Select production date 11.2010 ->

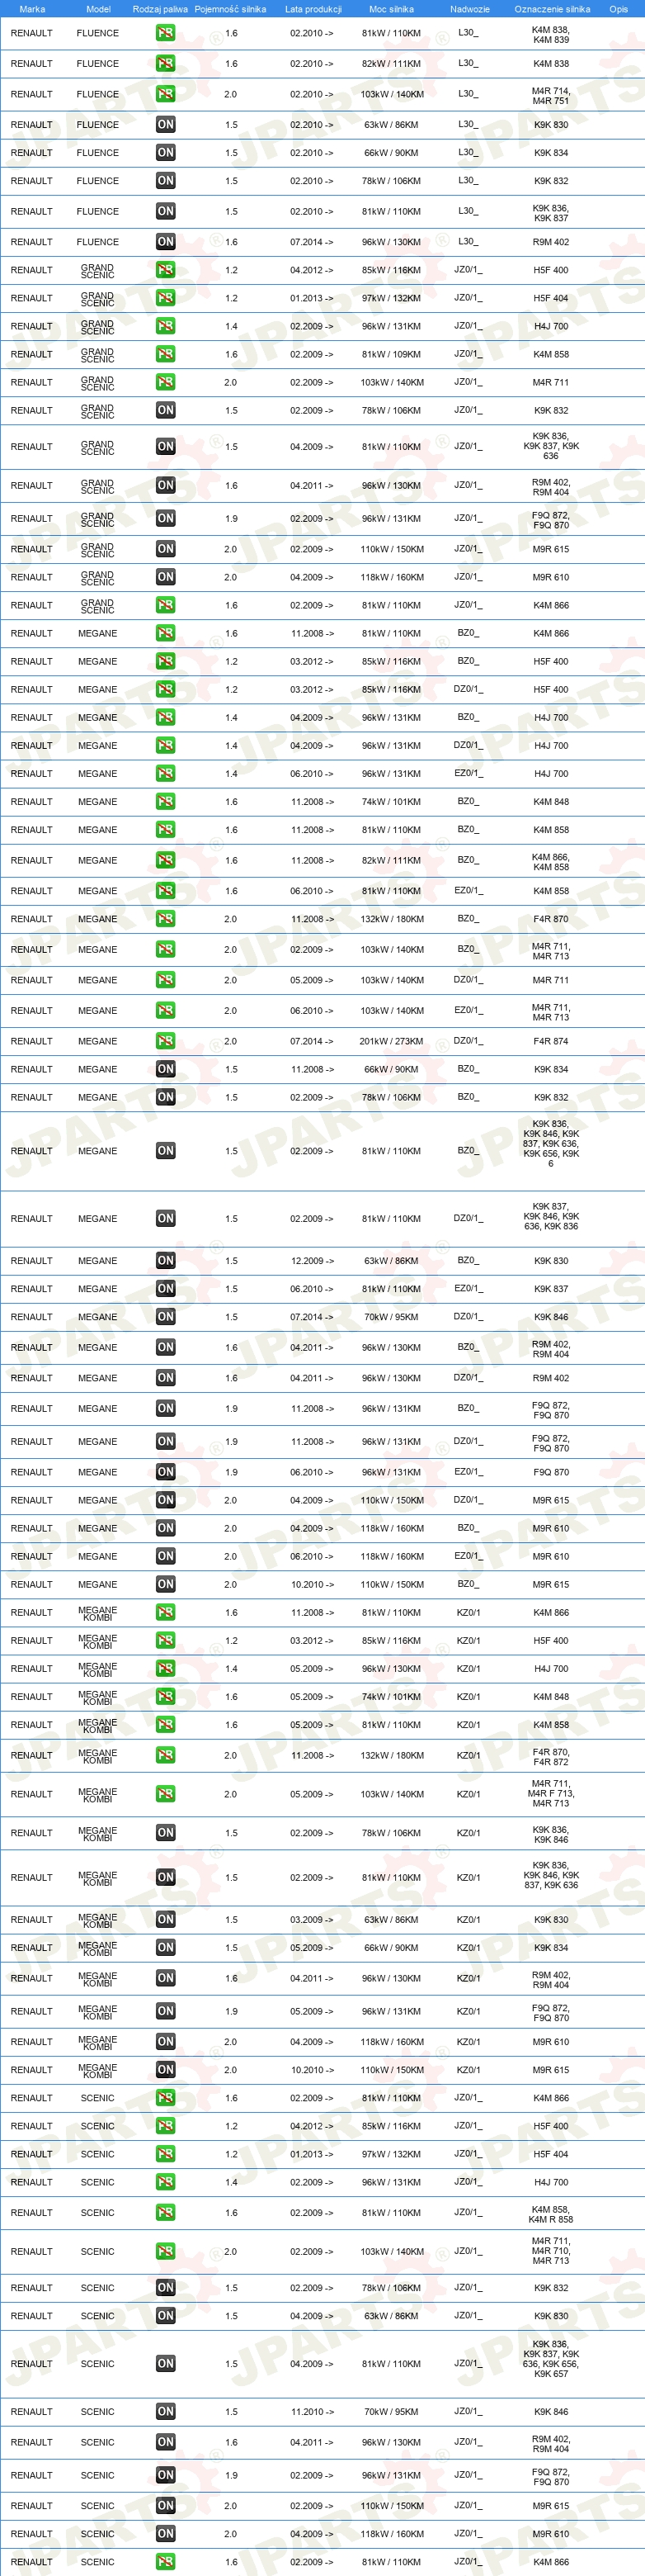pos(313,2412)
